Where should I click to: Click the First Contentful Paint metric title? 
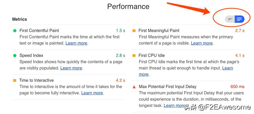click(39, 31)
